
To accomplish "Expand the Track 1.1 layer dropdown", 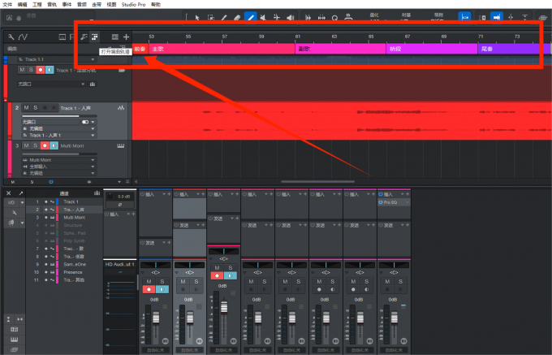I will click(x=93, y=59).
